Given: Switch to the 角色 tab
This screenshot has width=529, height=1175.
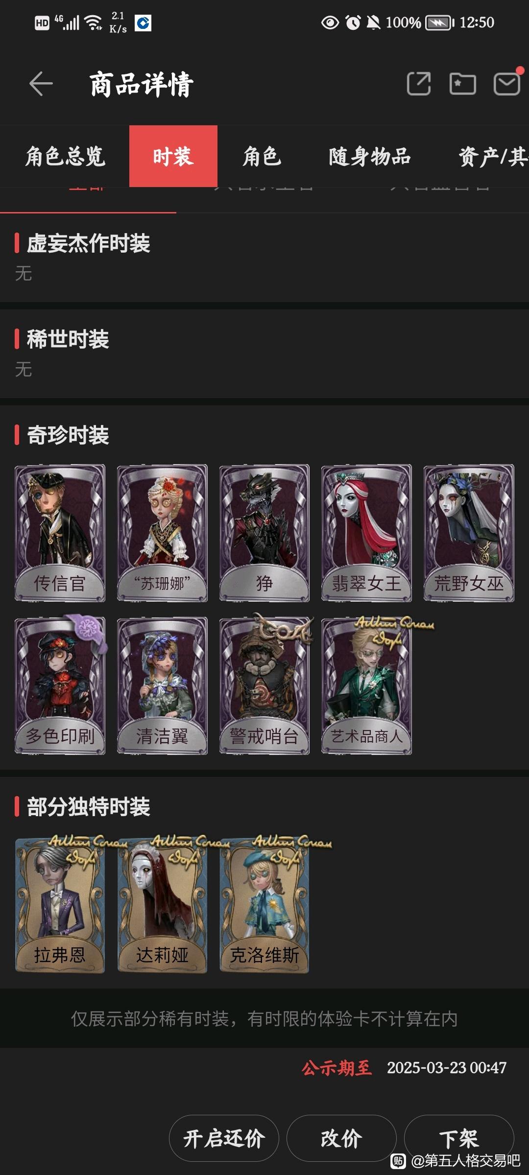Looking at the screenshot, I should (262, 157).
